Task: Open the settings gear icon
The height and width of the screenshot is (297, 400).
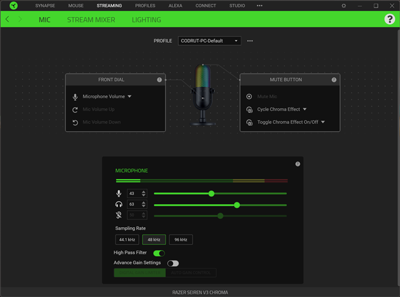Action: tap(344, 6)
